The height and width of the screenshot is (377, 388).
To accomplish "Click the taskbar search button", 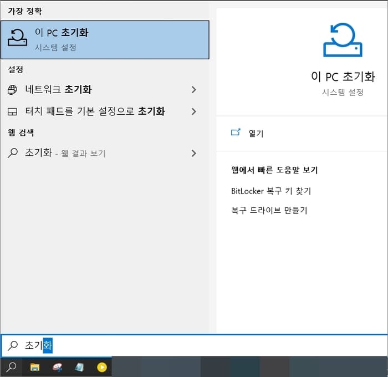I will coord(12,367).
